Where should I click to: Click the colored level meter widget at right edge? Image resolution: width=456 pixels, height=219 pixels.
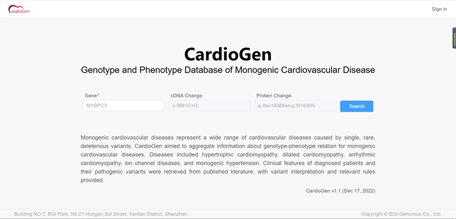[454, 38]
